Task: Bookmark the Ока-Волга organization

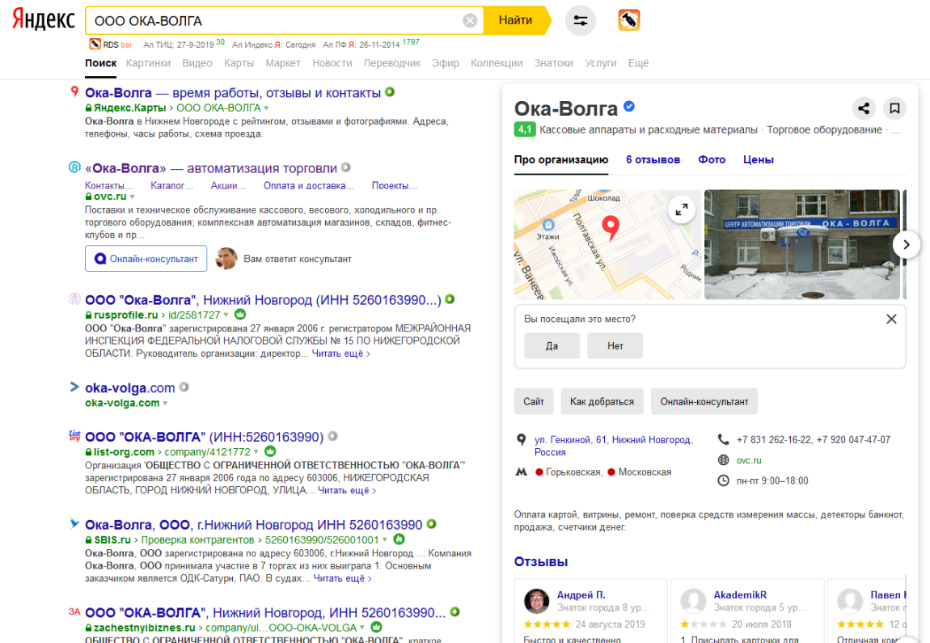Action: click(894, 108)
